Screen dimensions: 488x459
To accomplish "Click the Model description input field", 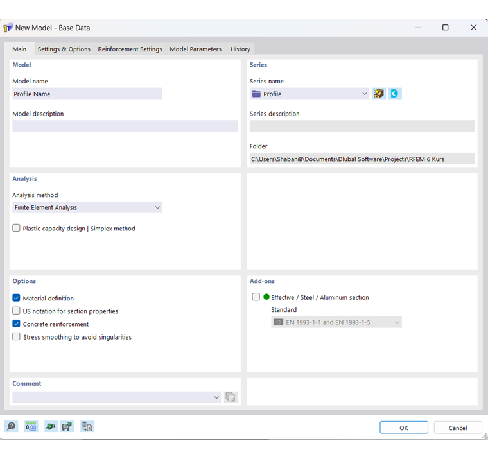I will tap(125, 126).
